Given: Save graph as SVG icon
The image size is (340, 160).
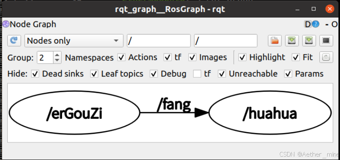Looking at the screenshot, I should 309,41.
